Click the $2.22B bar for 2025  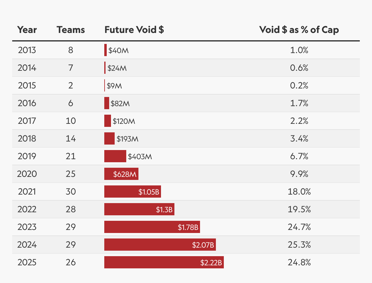click(164, 262)
